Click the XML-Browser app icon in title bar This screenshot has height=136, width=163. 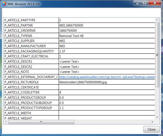4,4
